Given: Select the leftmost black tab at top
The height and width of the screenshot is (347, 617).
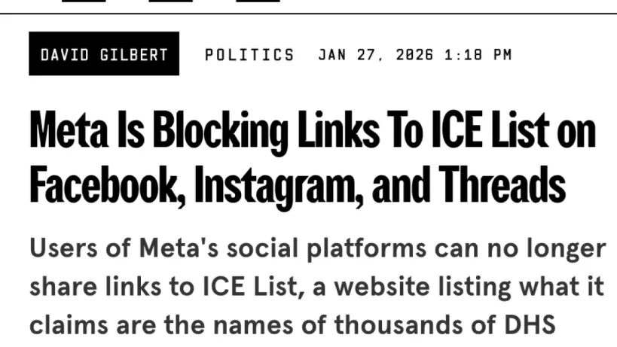Looking at the screenshot, I should 83,2.
